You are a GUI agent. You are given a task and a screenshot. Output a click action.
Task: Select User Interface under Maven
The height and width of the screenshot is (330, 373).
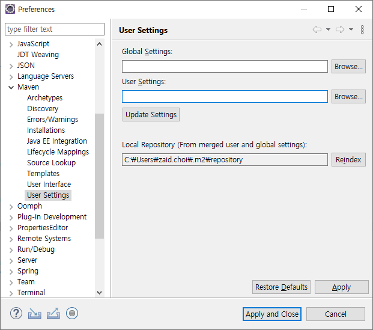(x=49, y=185)
